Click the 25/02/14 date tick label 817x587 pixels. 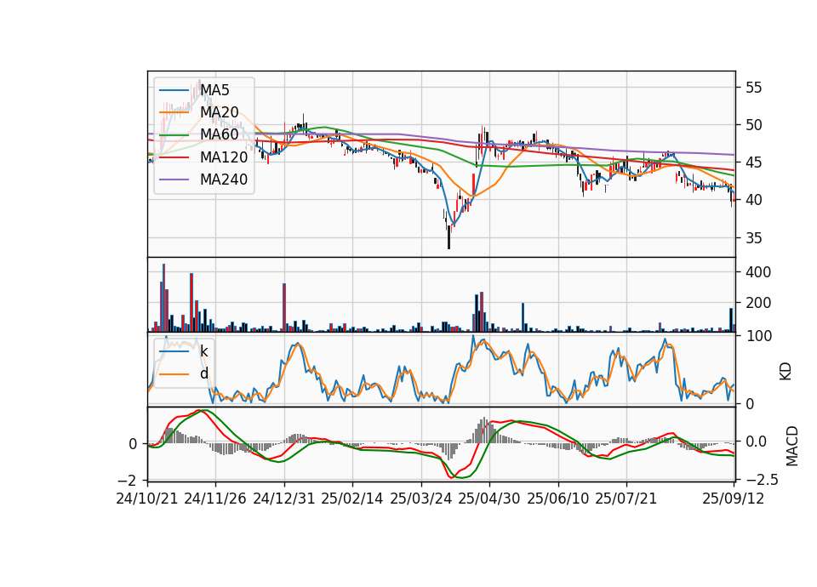coord(352,499)
